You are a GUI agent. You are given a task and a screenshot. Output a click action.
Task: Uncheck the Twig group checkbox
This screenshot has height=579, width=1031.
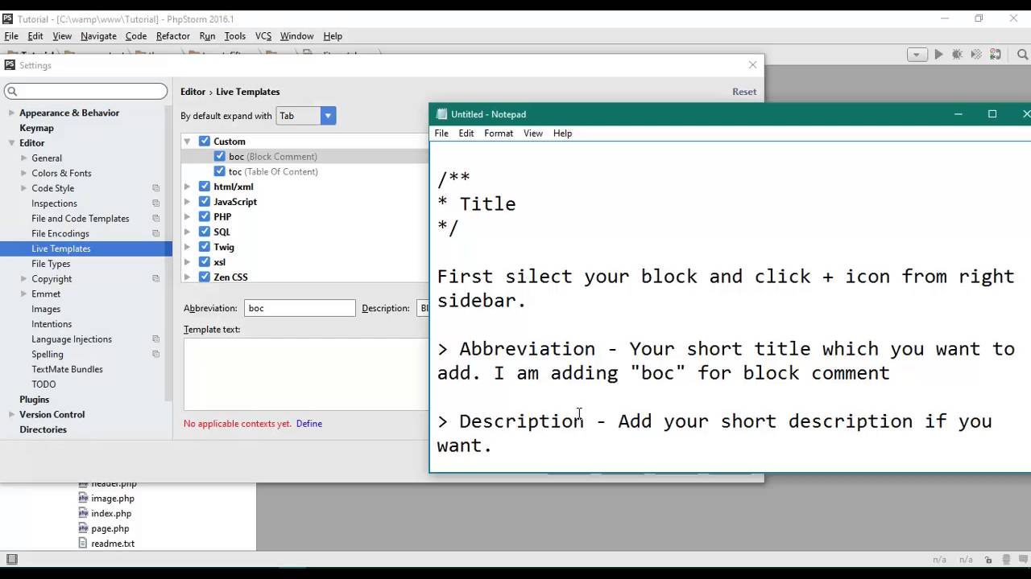tap(205, 247)
